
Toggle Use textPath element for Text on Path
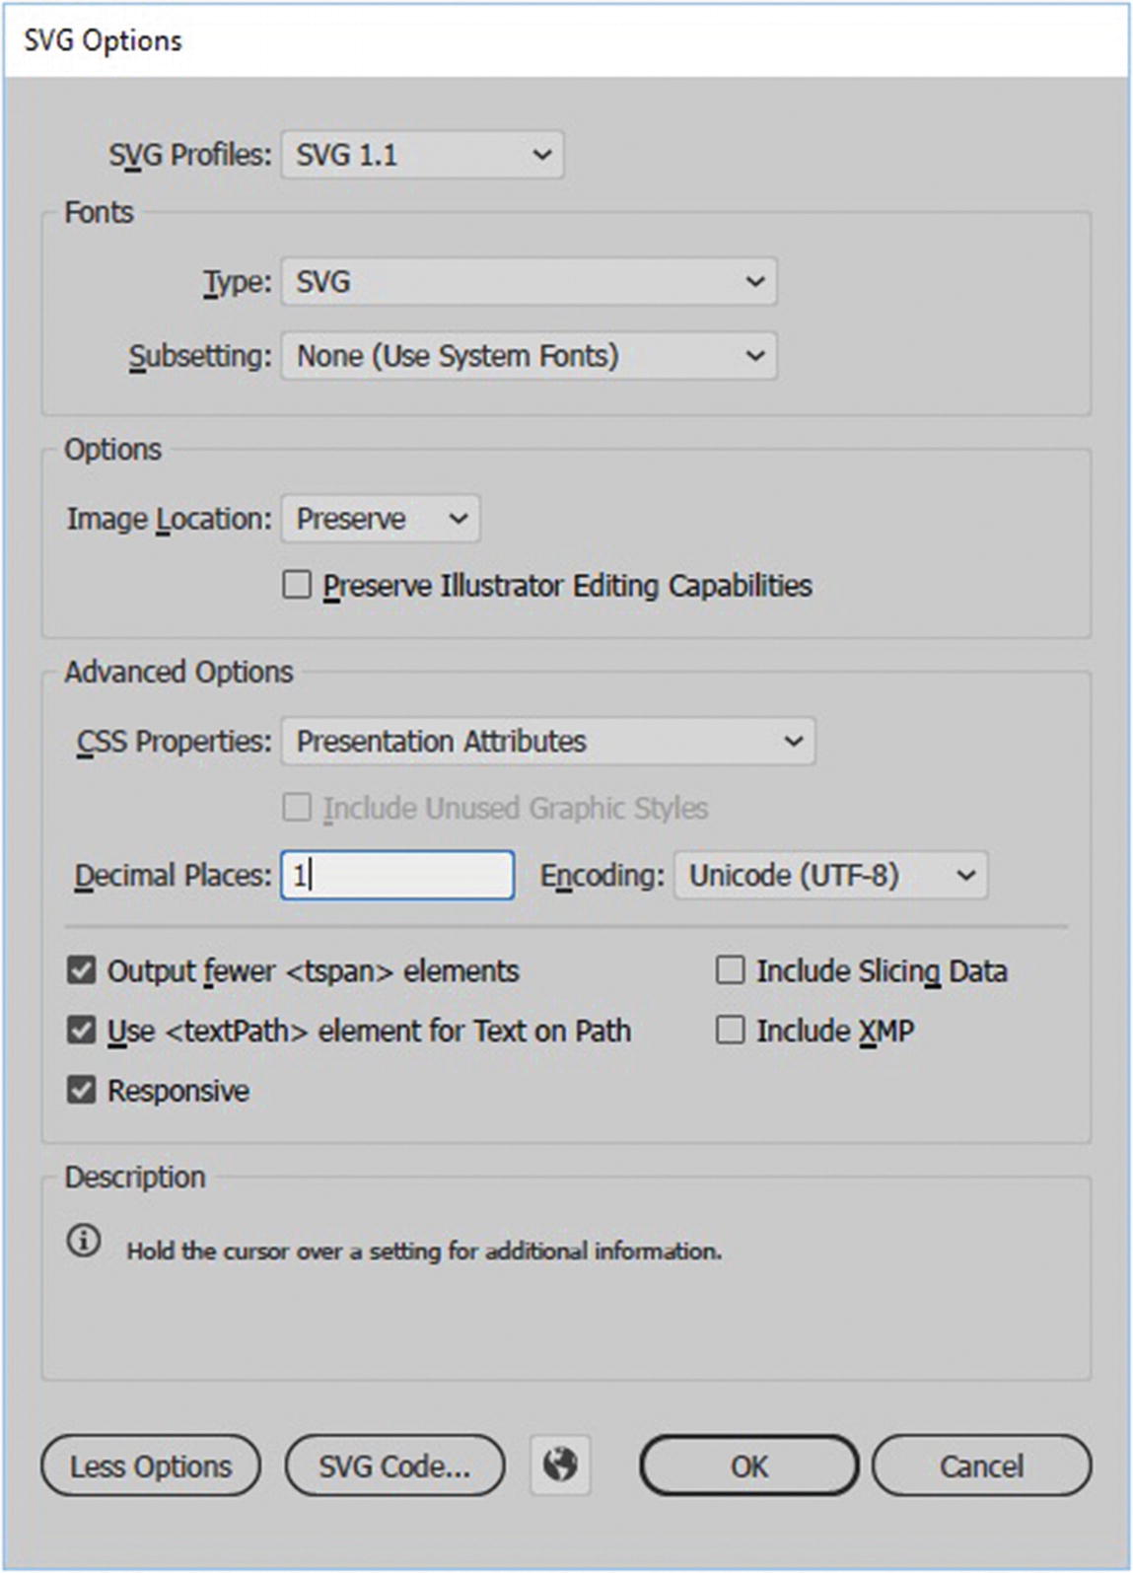[x=82, y=1031]
